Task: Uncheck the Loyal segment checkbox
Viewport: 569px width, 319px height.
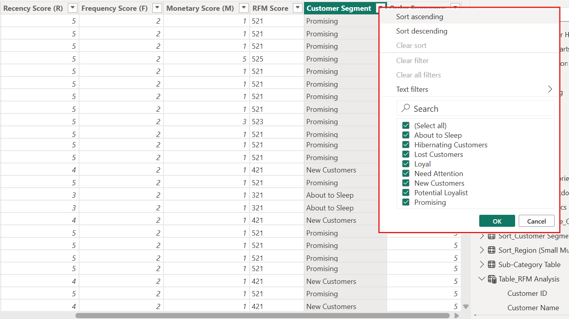Action: coord(406,164)
